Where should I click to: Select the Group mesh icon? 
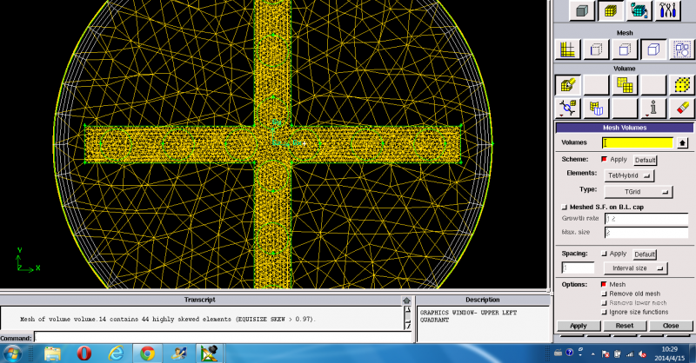tap(682, 49)
